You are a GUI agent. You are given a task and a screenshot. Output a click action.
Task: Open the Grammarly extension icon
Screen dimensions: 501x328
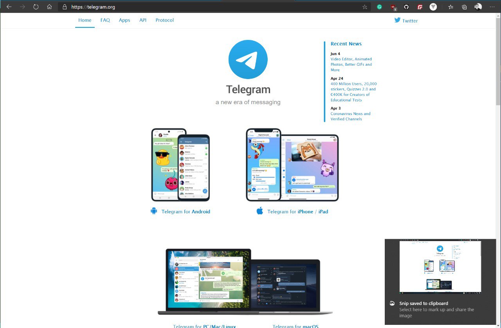coord(379,7)
